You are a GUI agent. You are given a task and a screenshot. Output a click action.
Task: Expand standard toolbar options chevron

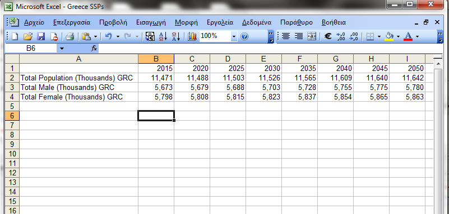click(271, 37)
